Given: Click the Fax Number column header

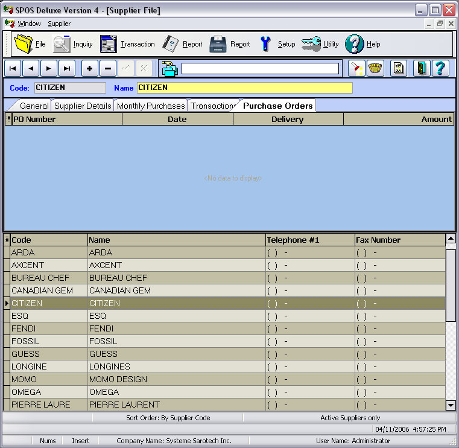Looking at the screenshot, I should tap(400, 240).
